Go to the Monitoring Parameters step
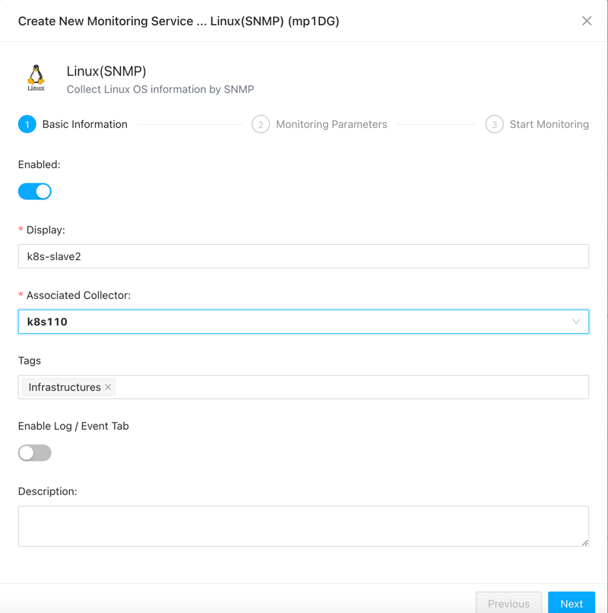The height and width of the screenshot is (613, 608). (331, 124)
